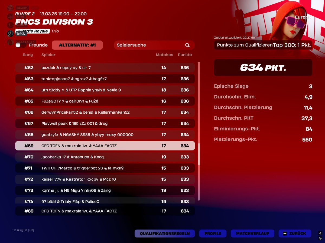This screenshot has height=243, width=325.
Task: Click the Punkte column header
Action: [x=185, y=55]
